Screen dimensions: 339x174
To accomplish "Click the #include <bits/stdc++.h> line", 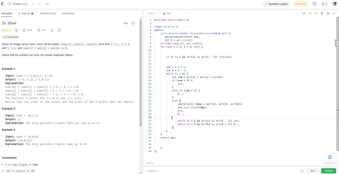I will pos(172,20).
